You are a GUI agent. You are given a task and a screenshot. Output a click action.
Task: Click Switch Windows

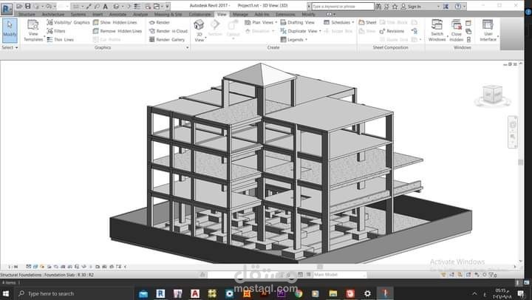437,30
